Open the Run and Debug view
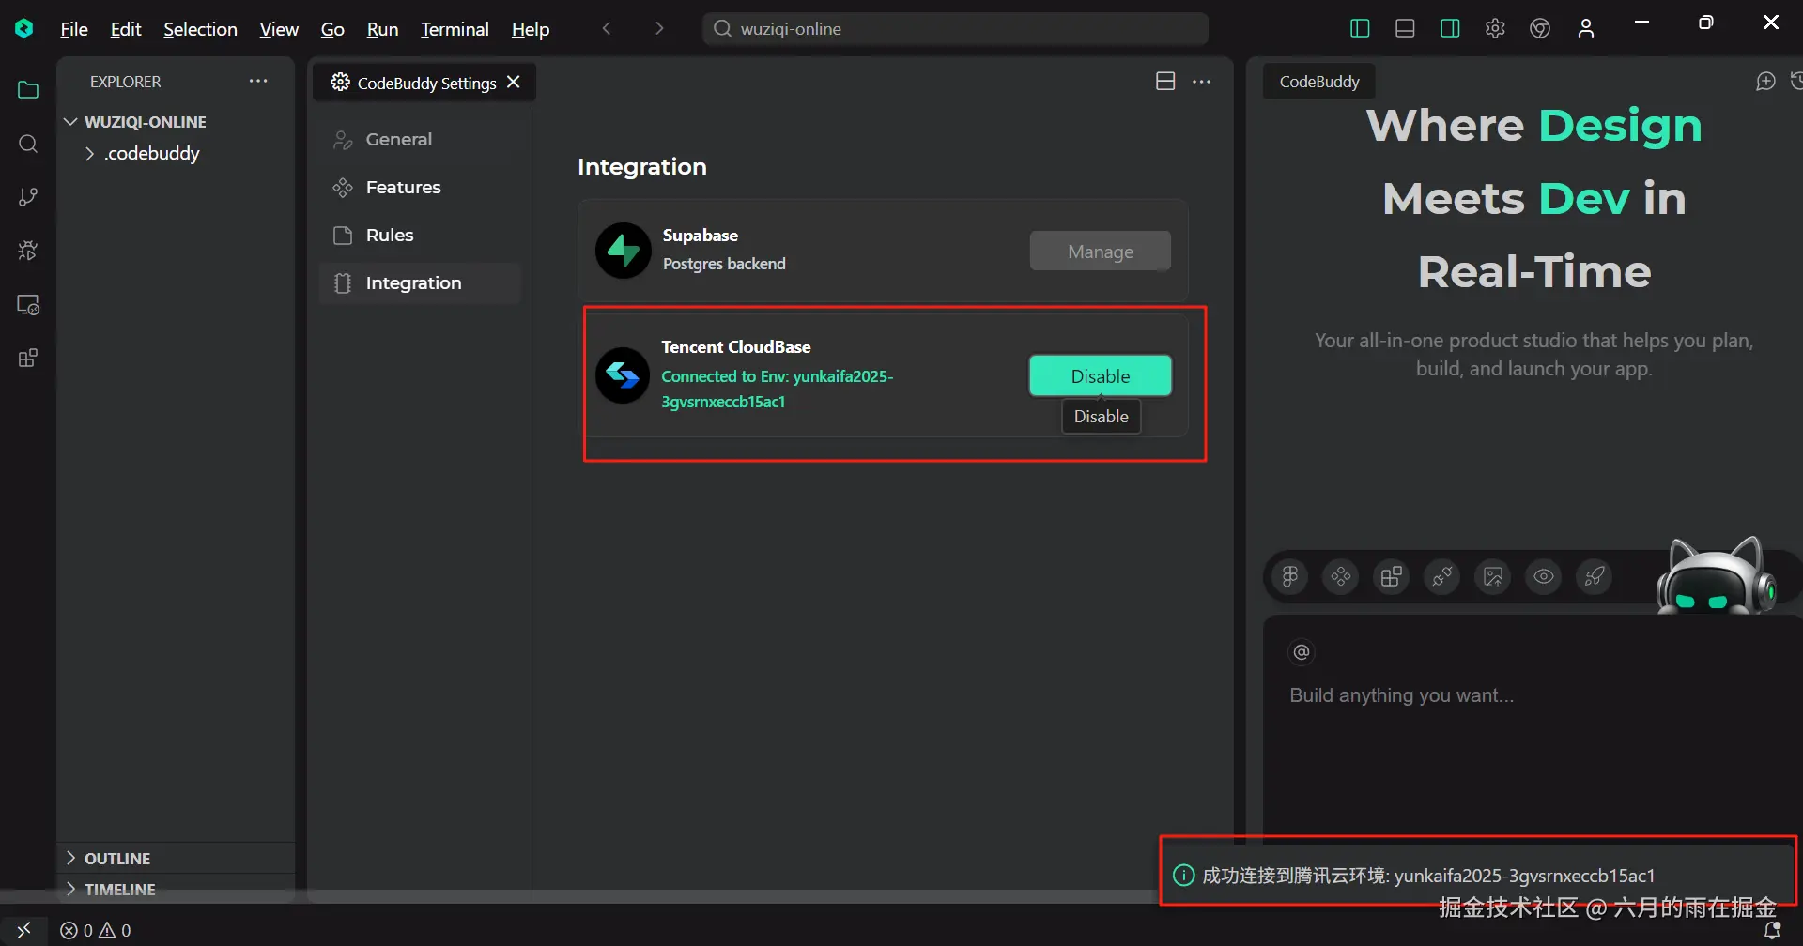Image resolution: width=1803 pixels, height=946 pixels. pyautogui.click(x=28, y=251)
